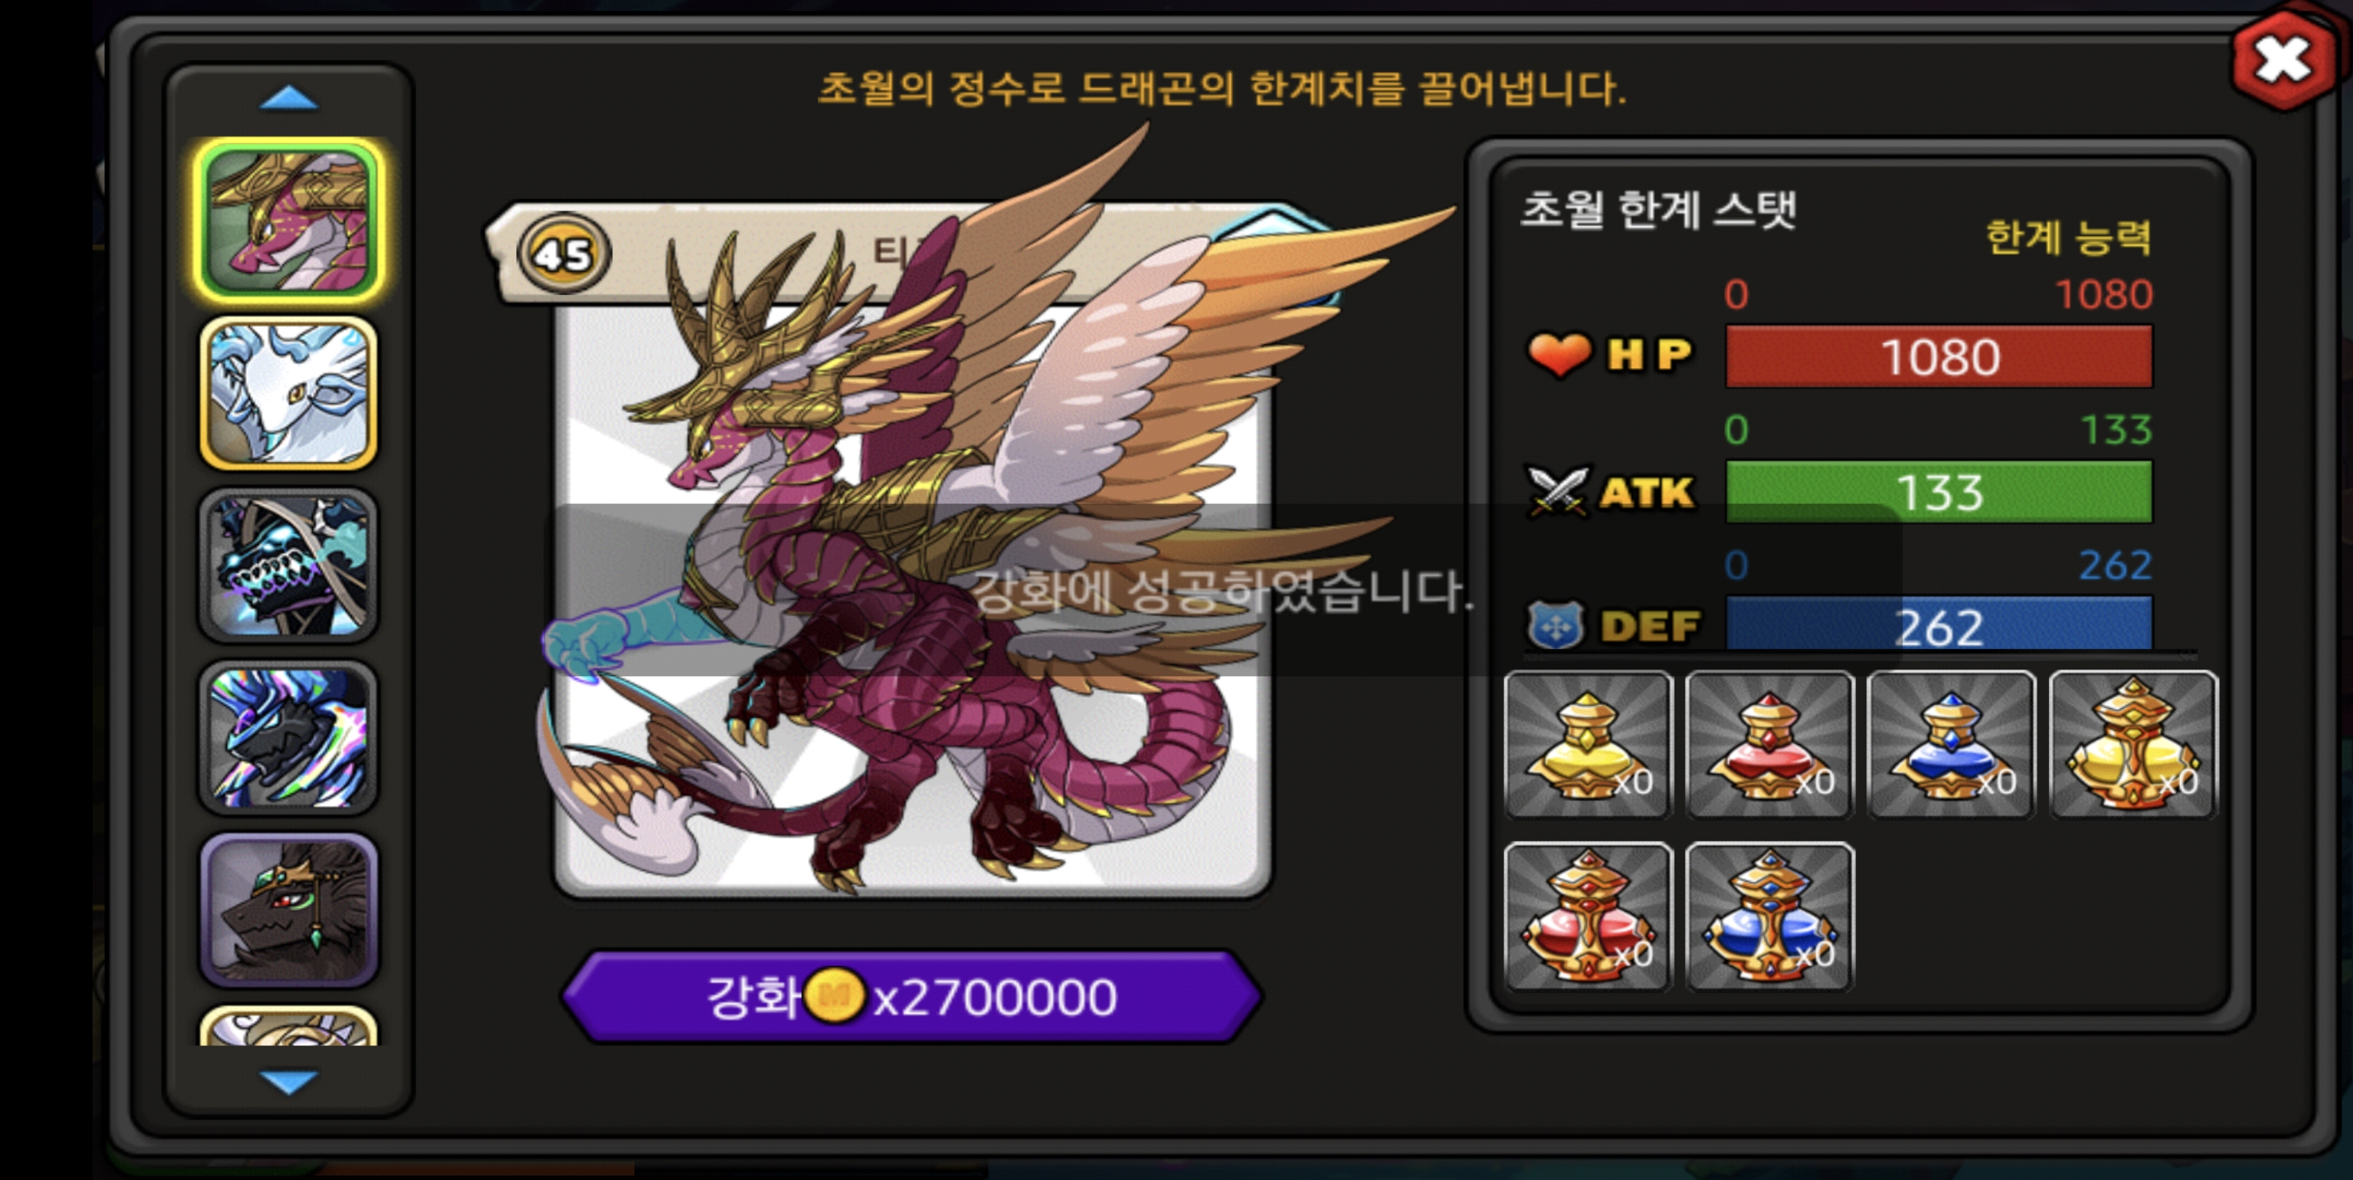2353x1180 pixels.
Task: Select the small yellow essence potion
Action: [1588, 744]
